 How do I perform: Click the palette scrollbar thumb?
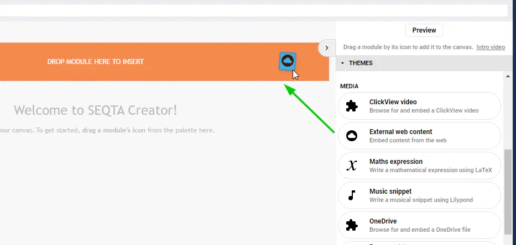click(508, 192)
